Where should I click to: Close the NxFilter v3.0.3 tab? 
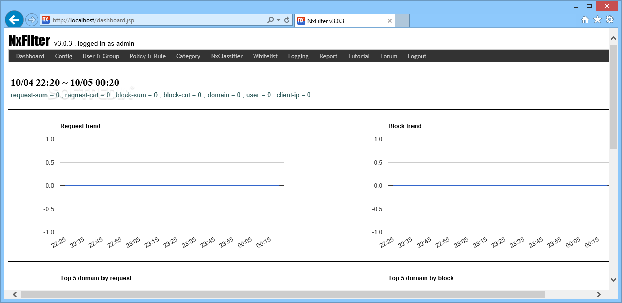click(390, 21)
